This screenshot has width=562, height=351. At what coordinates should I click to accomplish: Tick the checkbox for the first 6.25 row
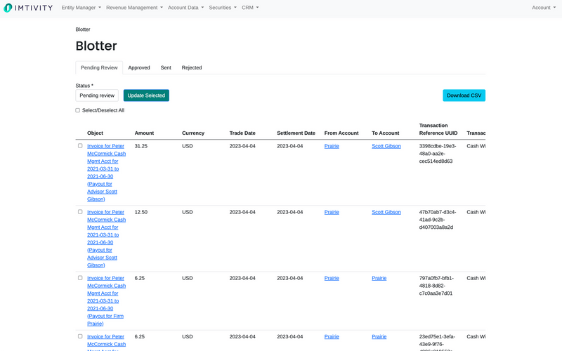click(80, 278)
